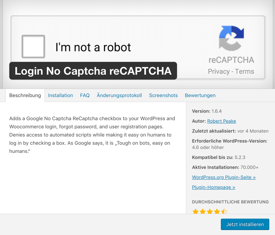Open author link Robert Peake

click(x=222, y=121)
